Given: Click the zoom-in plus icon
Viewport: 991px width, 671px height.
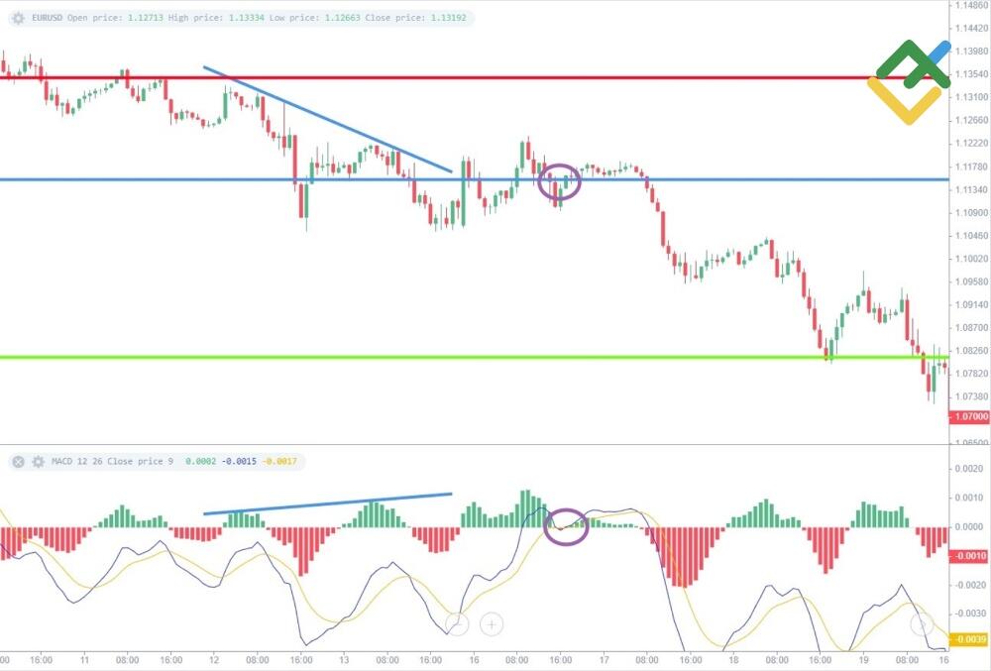Looking at the screenshot, I should point(492,624).
